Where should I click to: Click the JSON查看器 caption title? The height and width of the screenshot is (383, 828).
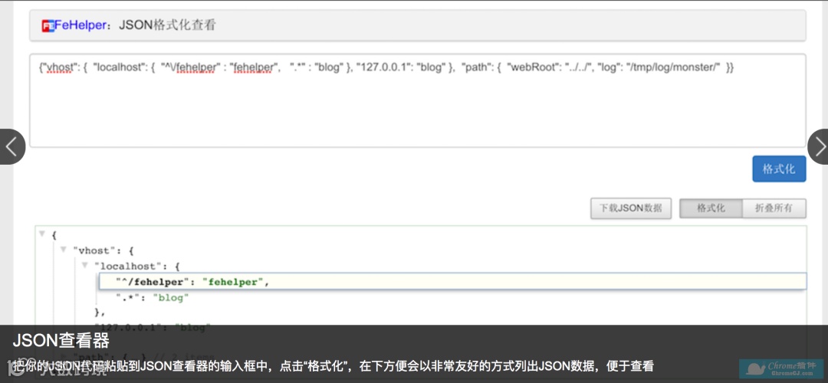61,341
